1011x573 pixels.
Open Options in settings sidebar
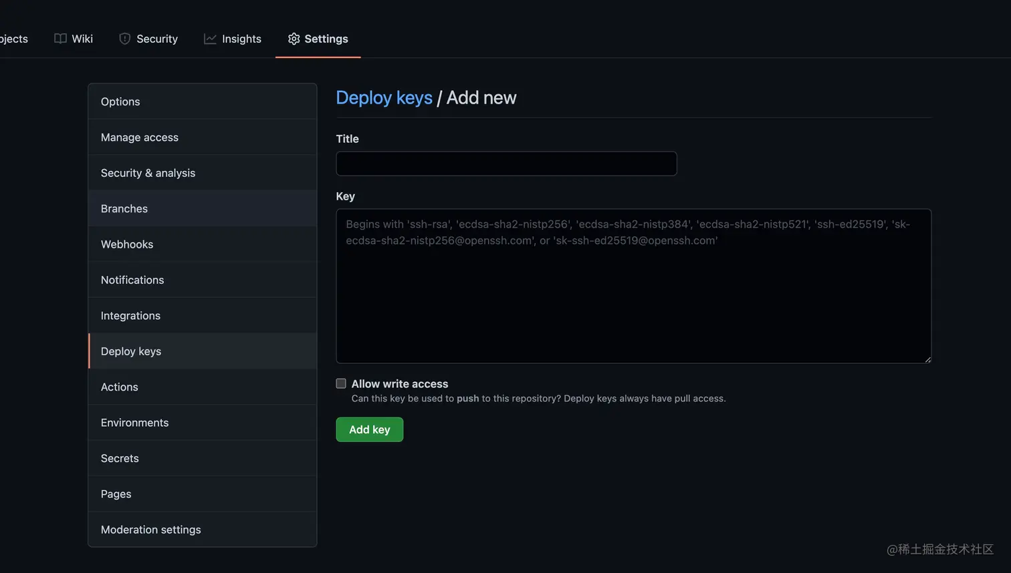click(x=203, y=102)
